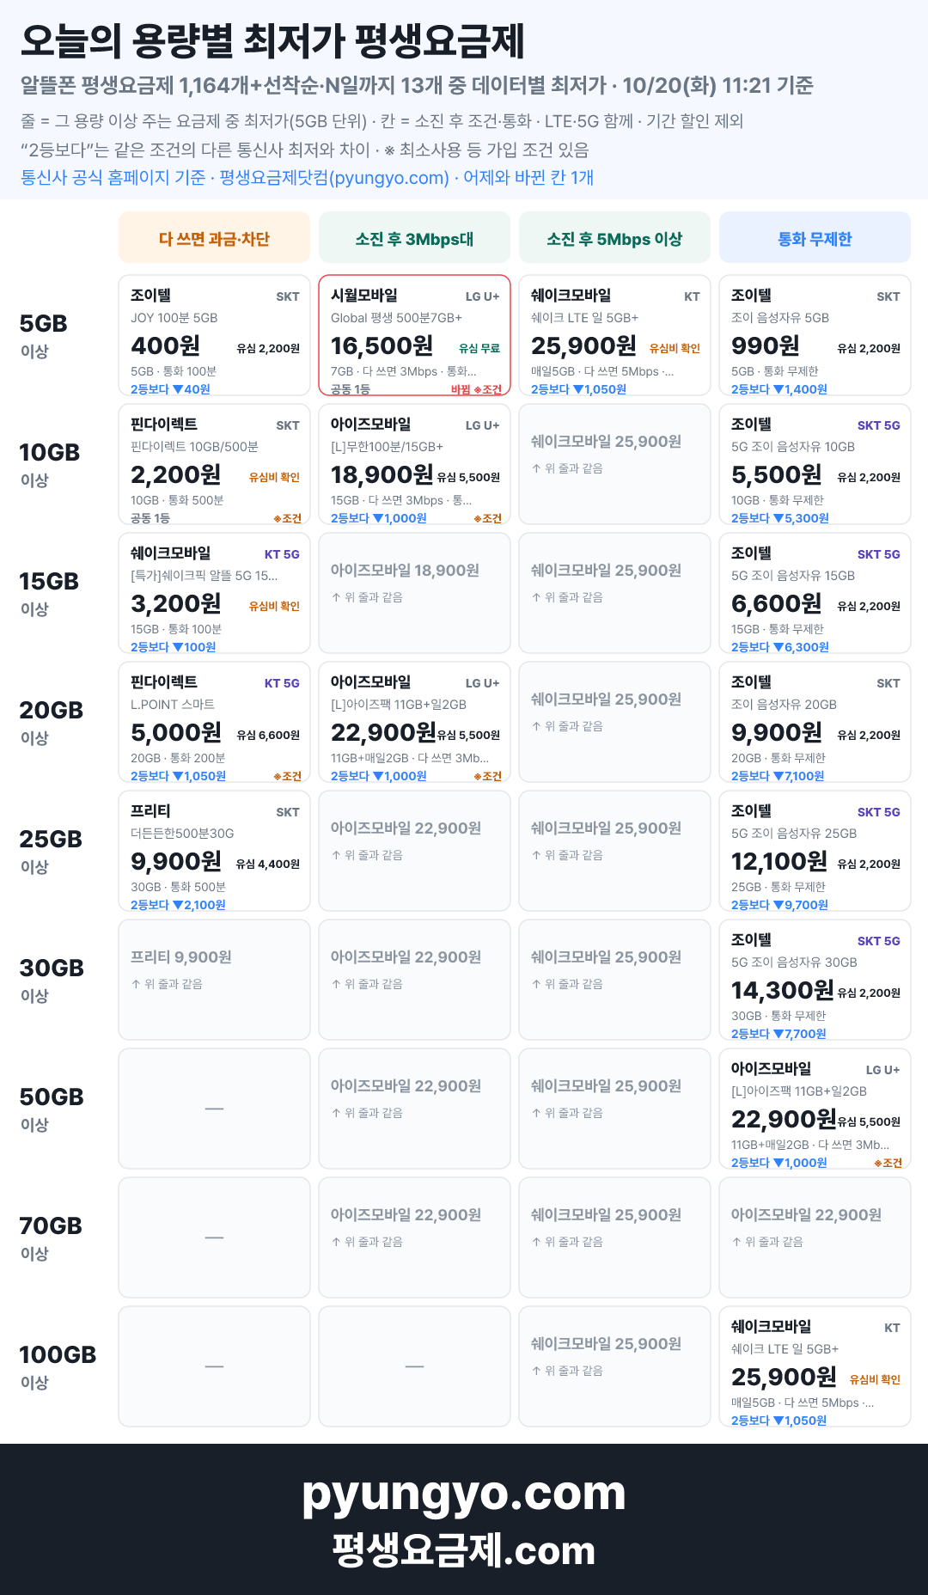Click '2등보다 ▼7,700원' comparison text

click(x=778, y=1034)
